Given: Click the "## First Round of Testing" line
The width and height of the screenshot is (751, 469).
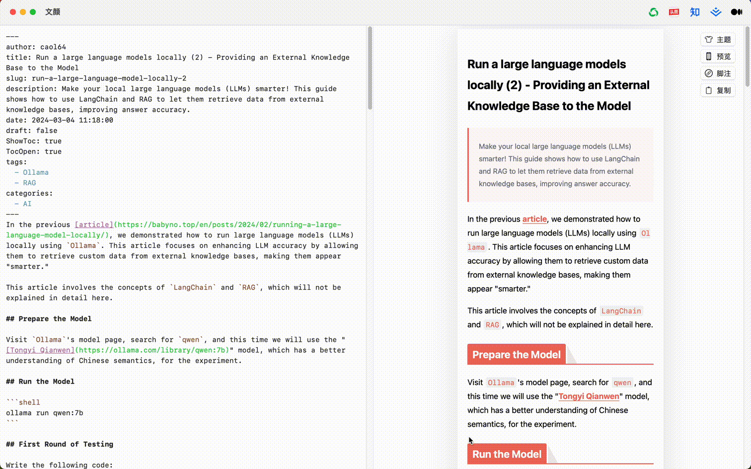Looking at the screenshot, I should click(60, 444).
